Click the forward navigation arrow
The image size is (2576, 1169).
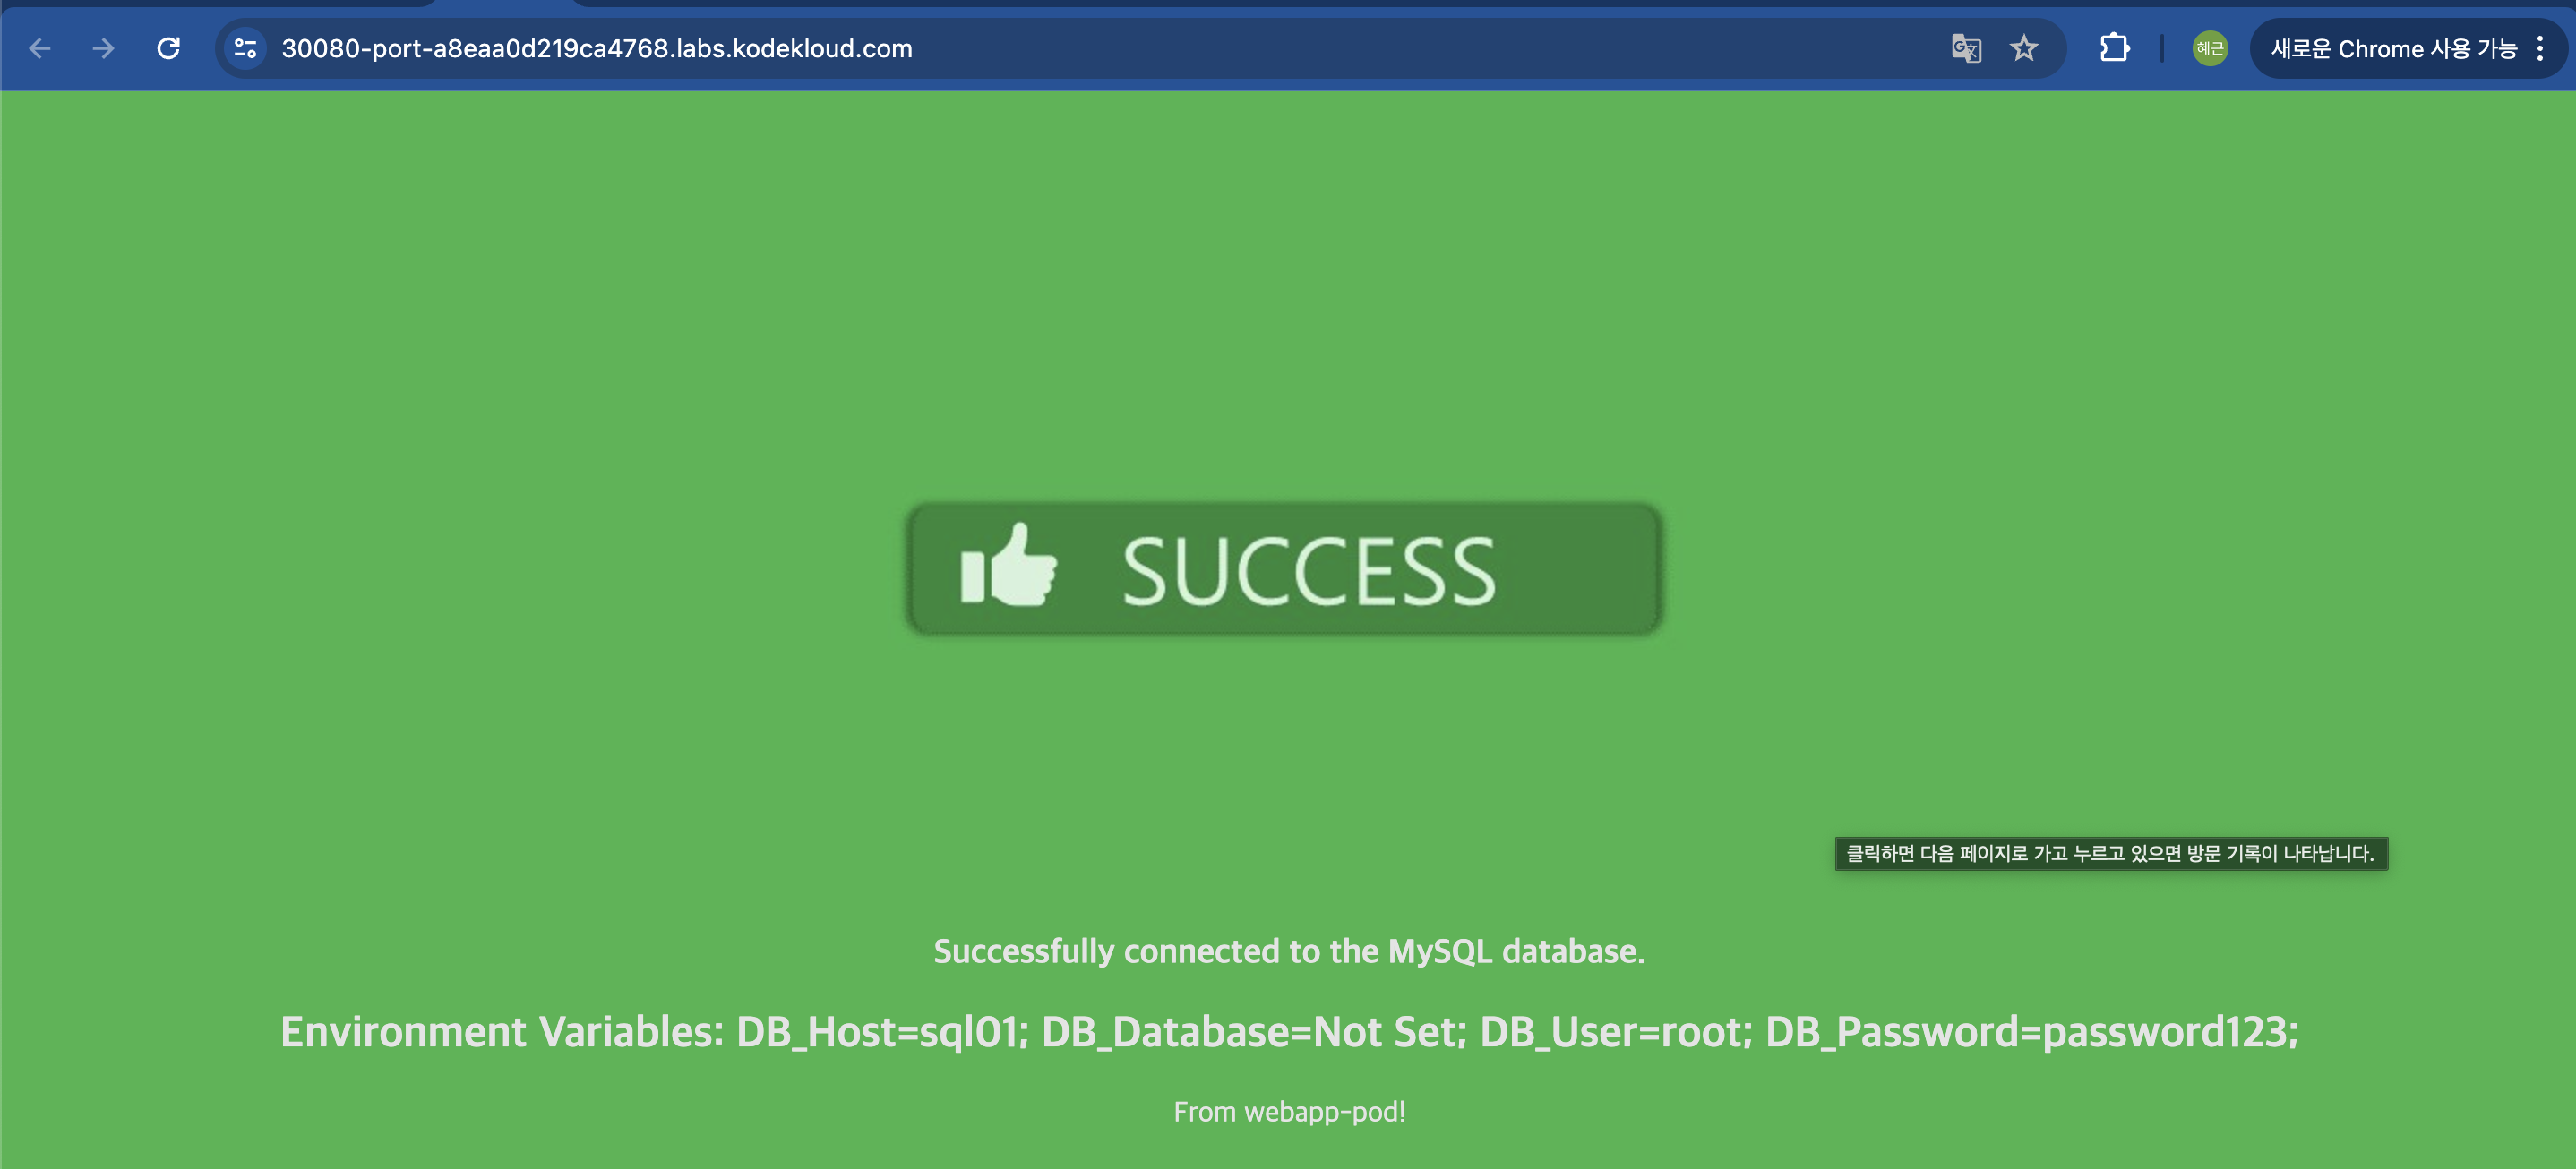103,48
